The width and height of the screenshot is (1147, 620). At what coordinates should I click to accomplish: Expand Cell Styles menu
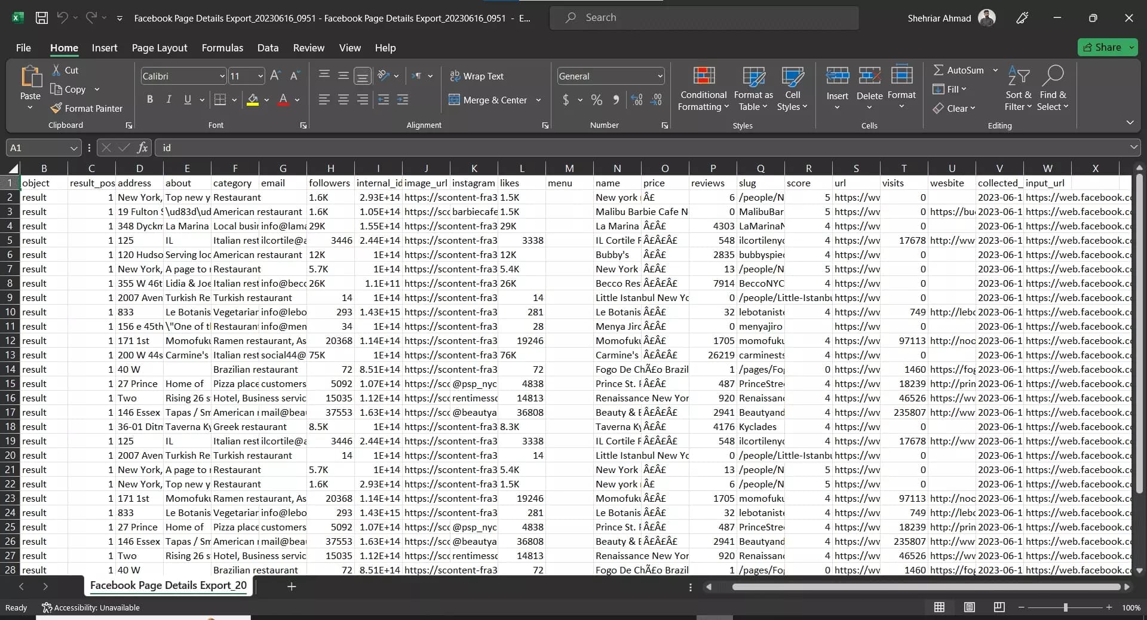tap(793, 88)
